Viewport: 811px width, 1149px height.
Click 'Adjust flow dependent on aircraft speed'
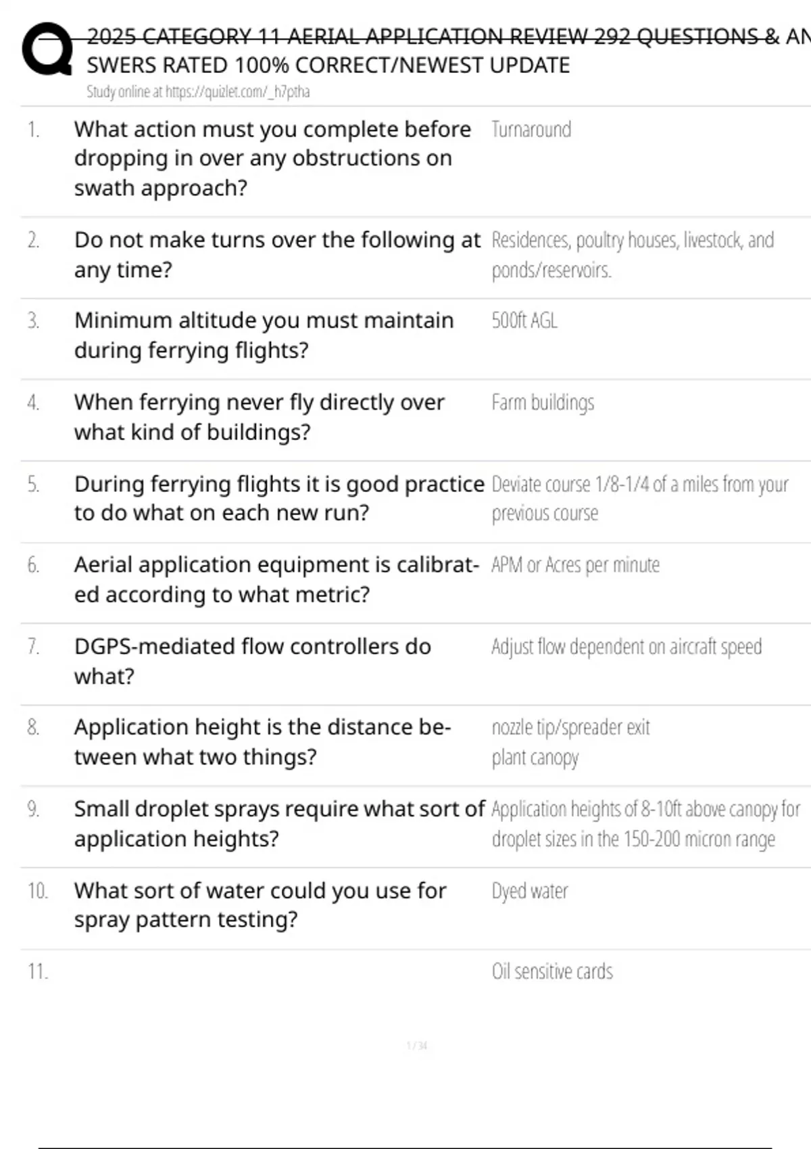click(x=626, y=647)
